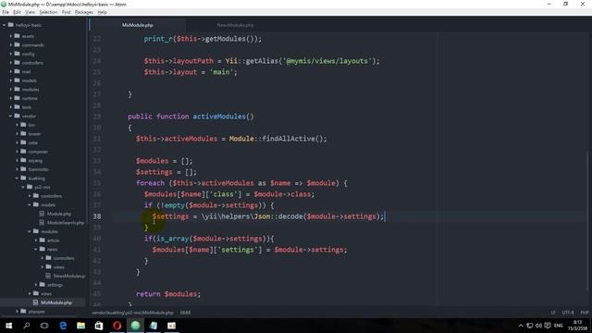The height and width of the screenshot is (333, 592).
Task: Open Opera browser from taskbar
Action: [x=117, y=326]
